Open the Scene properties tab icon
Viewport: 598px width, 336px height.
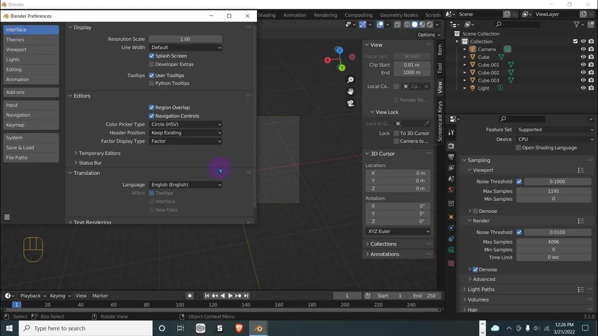pyautogui.click(x=451, y=179)
